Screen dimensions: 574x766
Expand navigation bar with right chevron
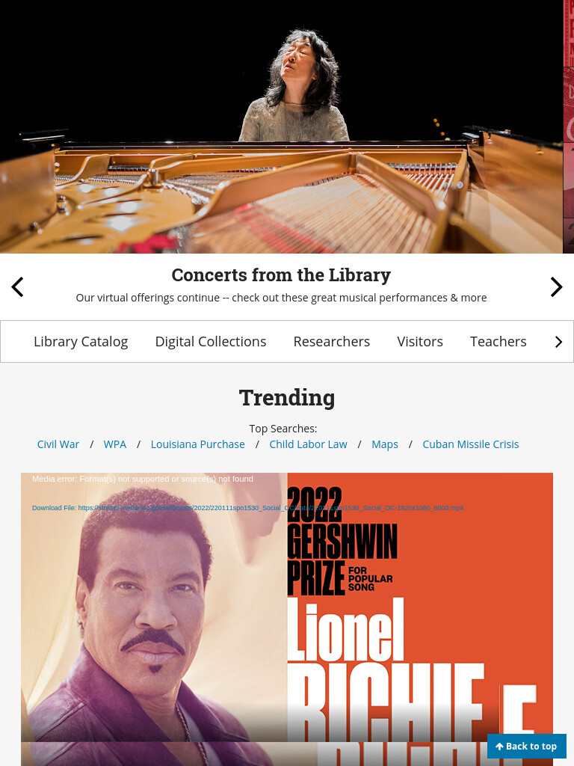click(558, 342)
